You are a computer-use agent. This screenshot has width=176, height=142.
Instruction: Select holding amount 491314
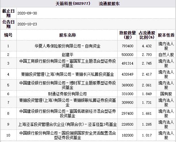[x=127, y=63]
